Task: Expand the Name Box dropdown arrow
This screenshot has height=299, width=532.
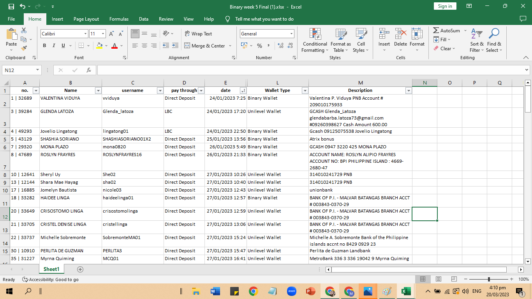Action: pos(38,70)
